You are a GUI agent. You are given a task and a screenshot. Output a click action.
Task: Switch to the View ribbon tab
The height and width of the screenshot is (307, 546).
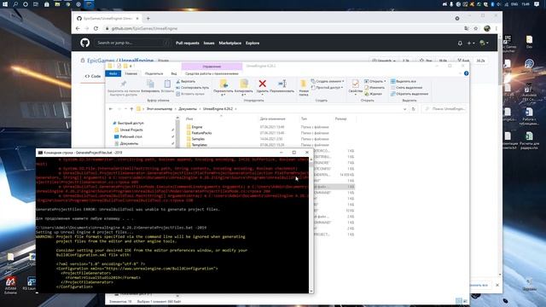click(174, 73)
